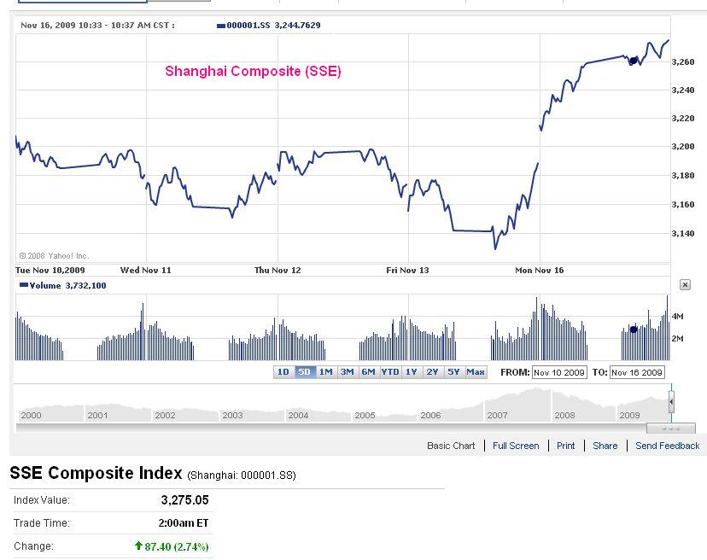Viewport: 707px width, 560px height.
Task: Click year 2007 on the timeline overview
Action: 497,415
